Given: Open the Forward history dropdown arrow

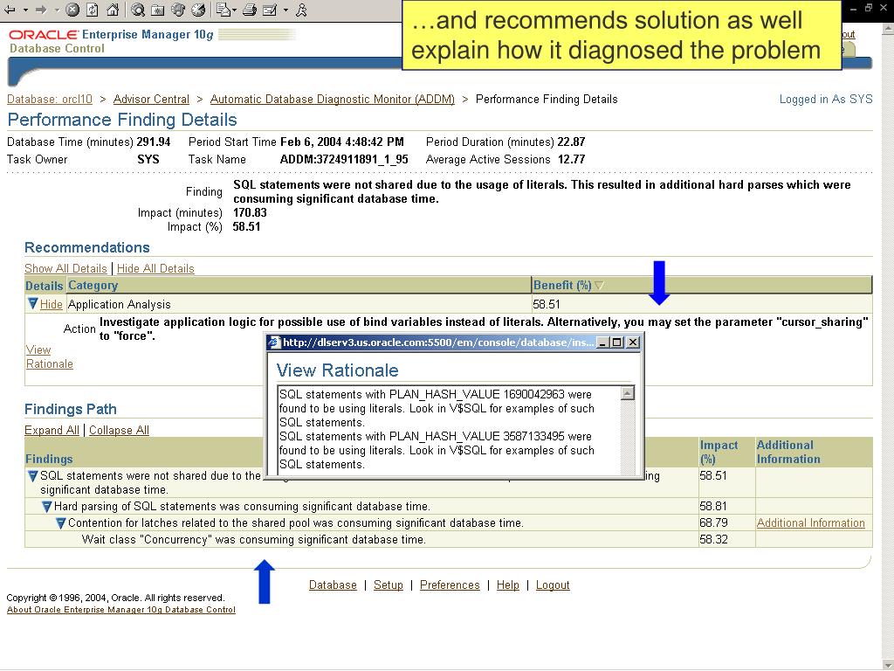Looking at the screenshot, I should 57,10.
